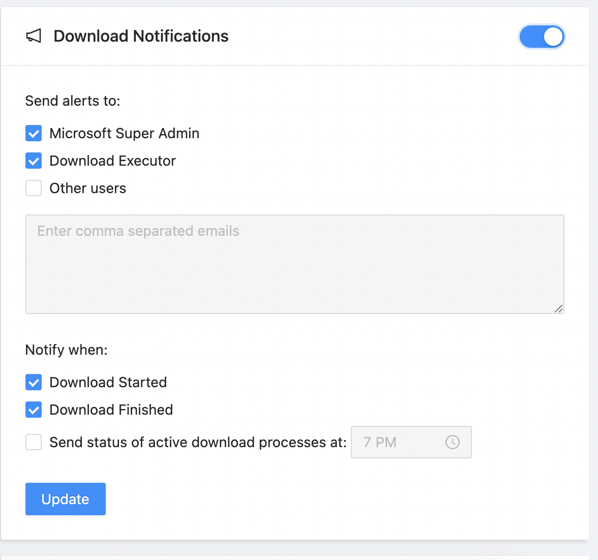Screen dimensions: 598x560
Task: Click the Send status of active download label
Action: (197, 442)
